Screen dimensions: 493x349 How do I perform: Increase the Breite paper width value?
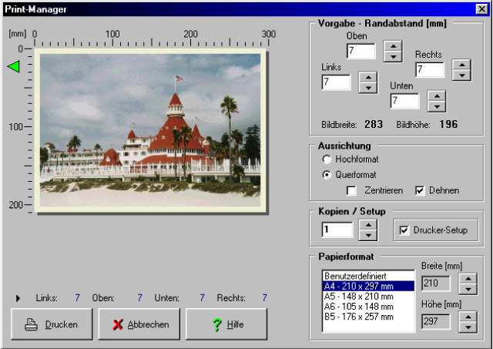[467, 279]
